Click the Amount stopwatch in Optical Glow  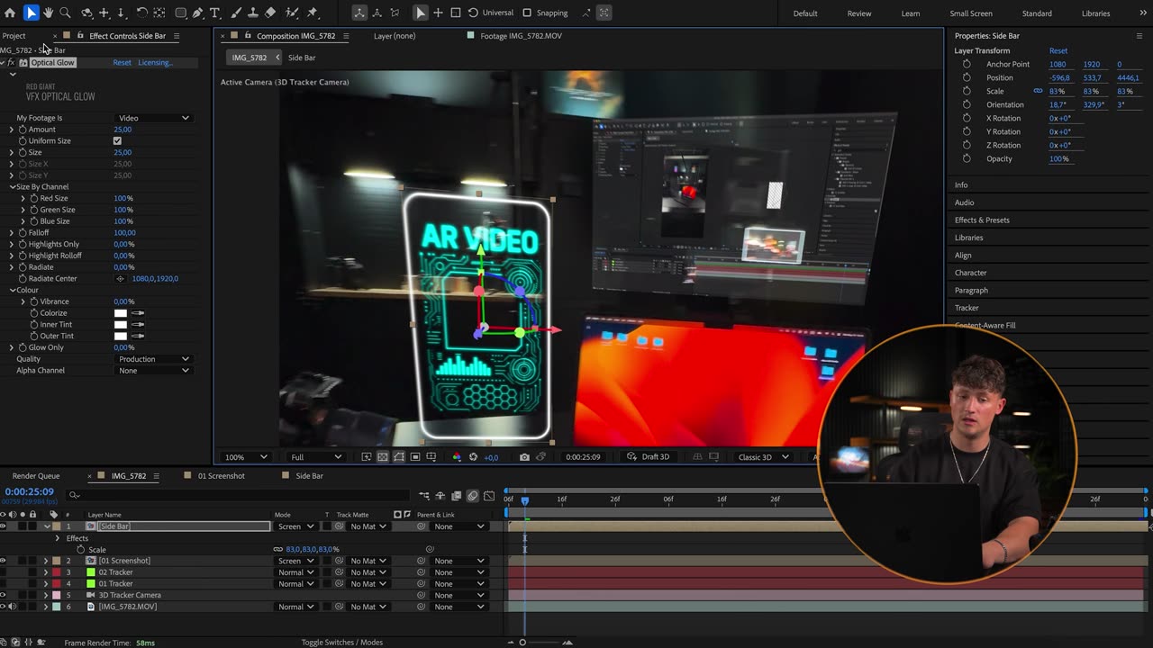[23, 130]
